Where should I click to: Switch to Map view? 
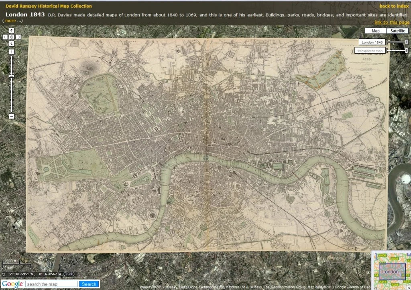tap(376, 31)
